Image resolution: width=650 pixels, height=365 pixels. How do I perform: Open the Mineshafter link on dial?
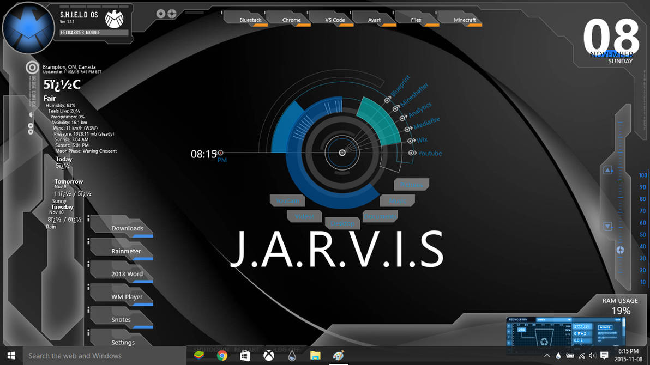(414, 94)
